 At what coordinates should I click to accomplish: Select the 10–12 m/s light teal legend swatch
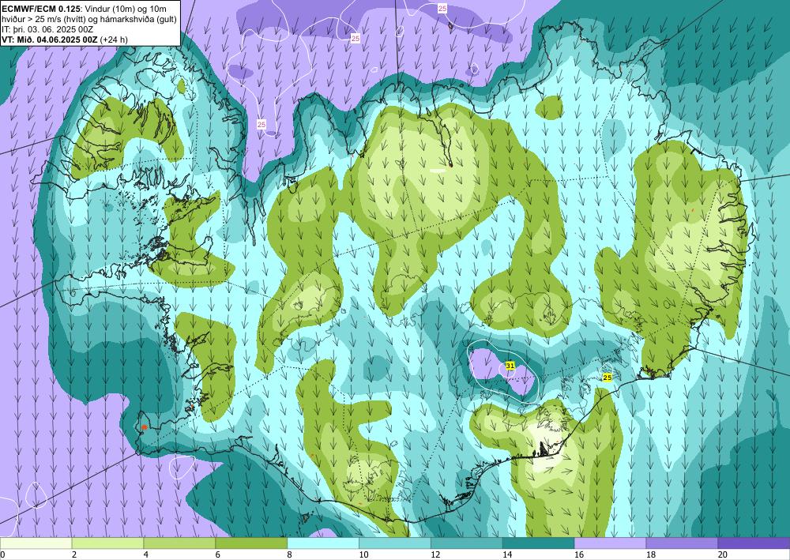tap(394, 543)
